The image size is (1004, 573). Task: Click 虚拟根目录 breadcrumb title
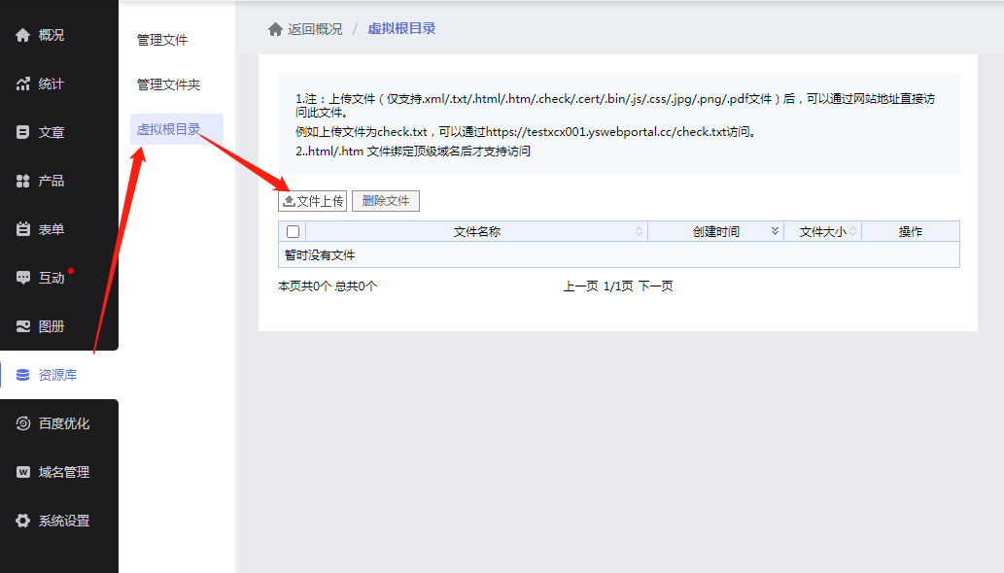401,29
